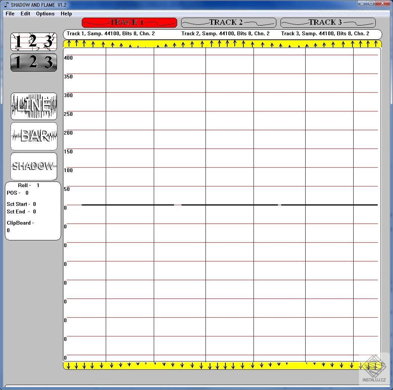Click the top yellow up-arrow strip
Viewport: 393px width, 390px height.
click(222, 44)
